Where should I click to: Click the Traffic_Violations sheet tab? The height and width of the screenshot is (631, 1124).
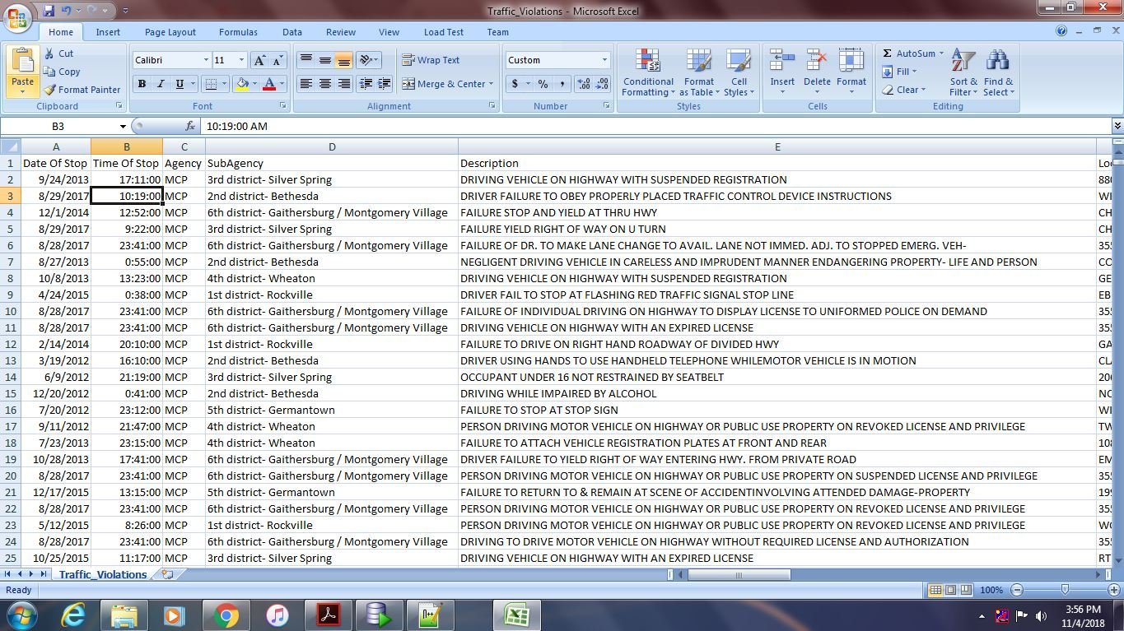click(103, 574)
